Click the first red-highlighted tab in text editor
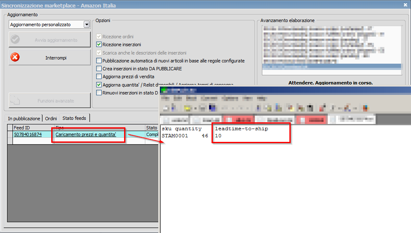The image size is (411, 233). 239,120
